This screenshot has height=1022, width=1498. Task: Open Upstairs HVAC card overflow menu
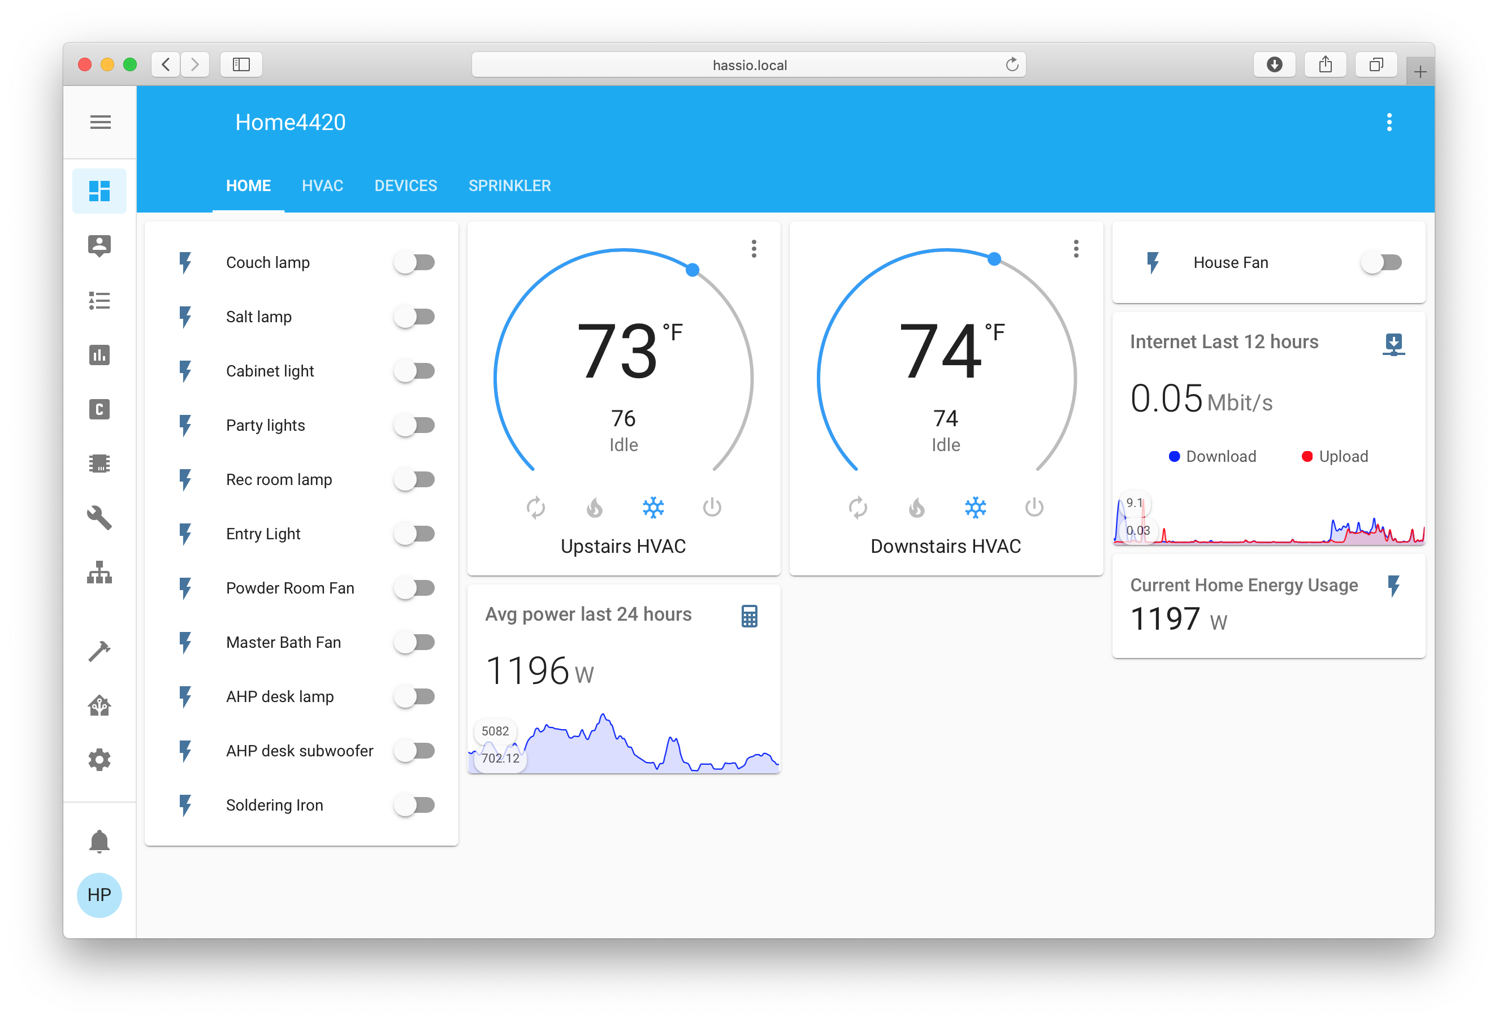(x=754, y=249)
